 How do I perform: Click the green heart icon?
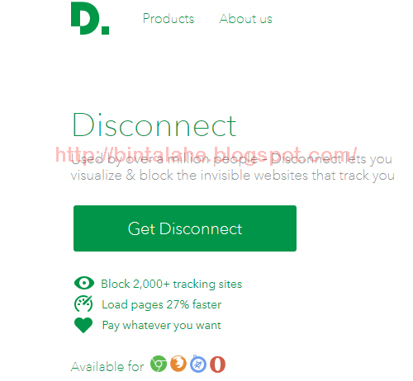pyautogui.click(x=83, y=325)
